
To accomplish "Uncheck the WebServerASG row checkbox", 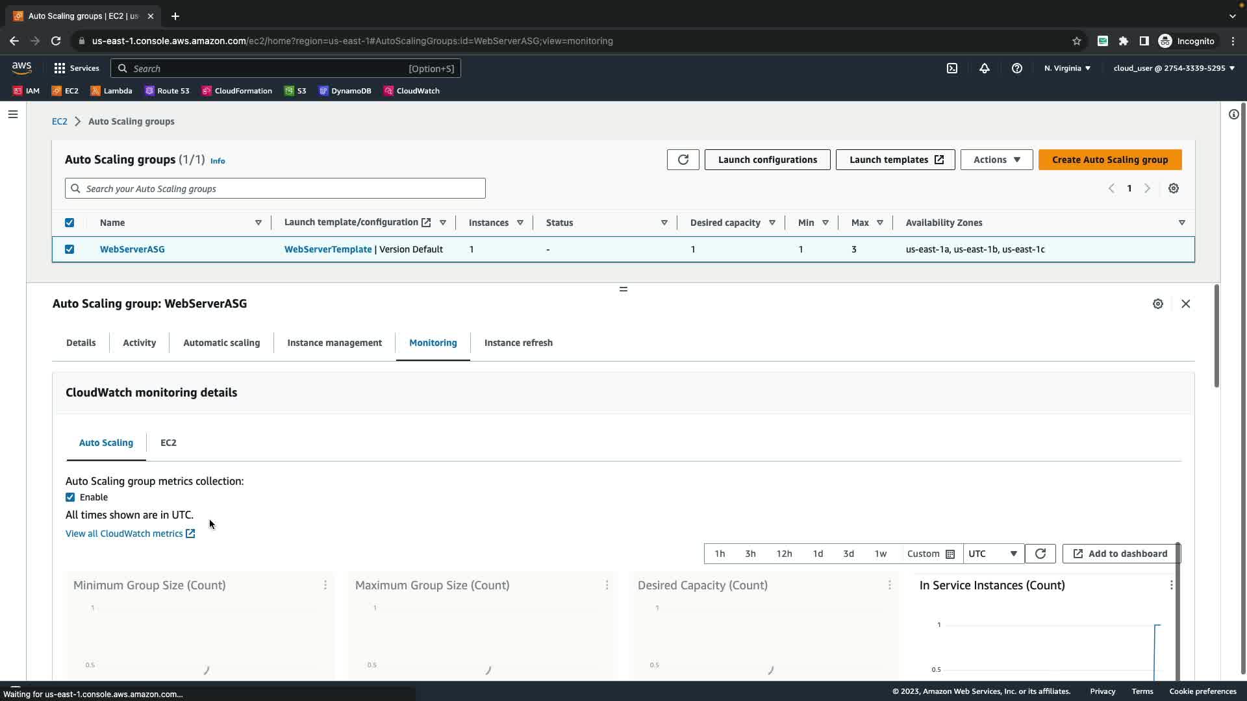I will click(x=69, y=249).
